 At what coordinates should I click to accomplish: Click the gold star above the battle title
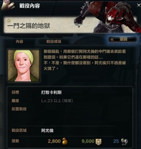pos(9,21)
